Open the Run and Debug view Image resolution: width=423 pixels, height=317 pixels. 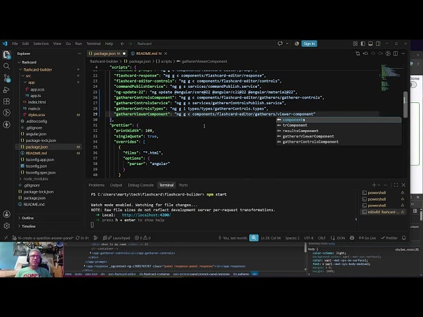click(x=7, y=90)
